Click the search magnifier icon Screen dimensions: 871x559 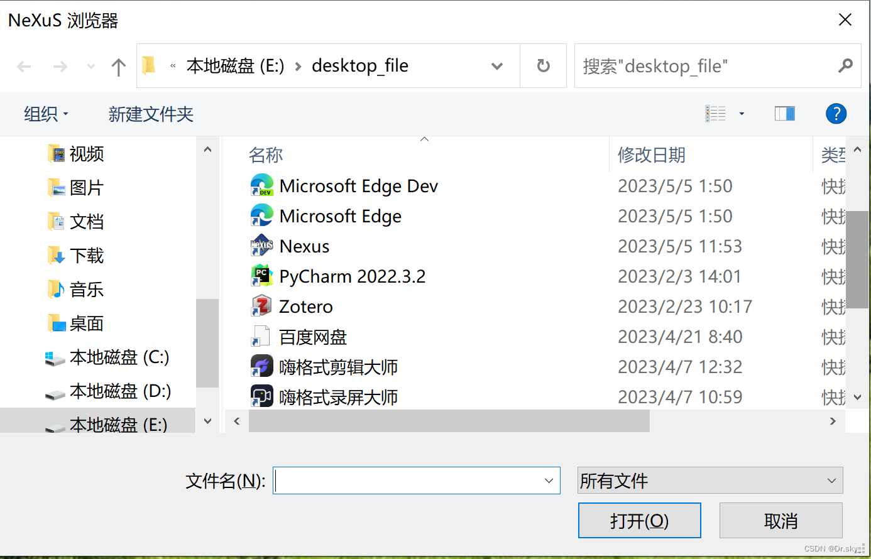click(x=845, y=65)
